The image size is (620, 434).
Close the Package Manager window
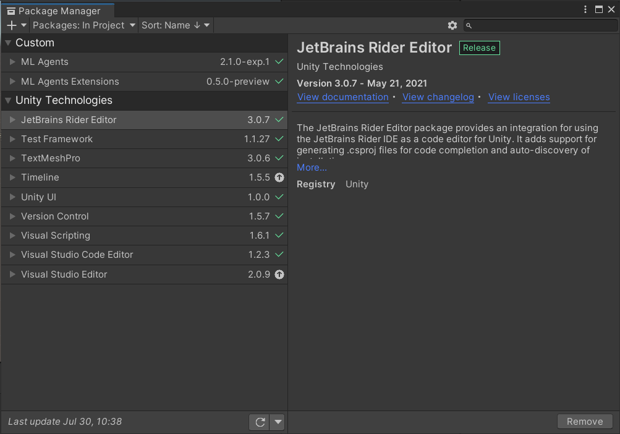coord(611,9)
